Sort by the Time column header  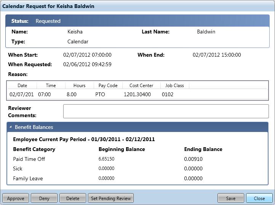[x=51, y=86]
